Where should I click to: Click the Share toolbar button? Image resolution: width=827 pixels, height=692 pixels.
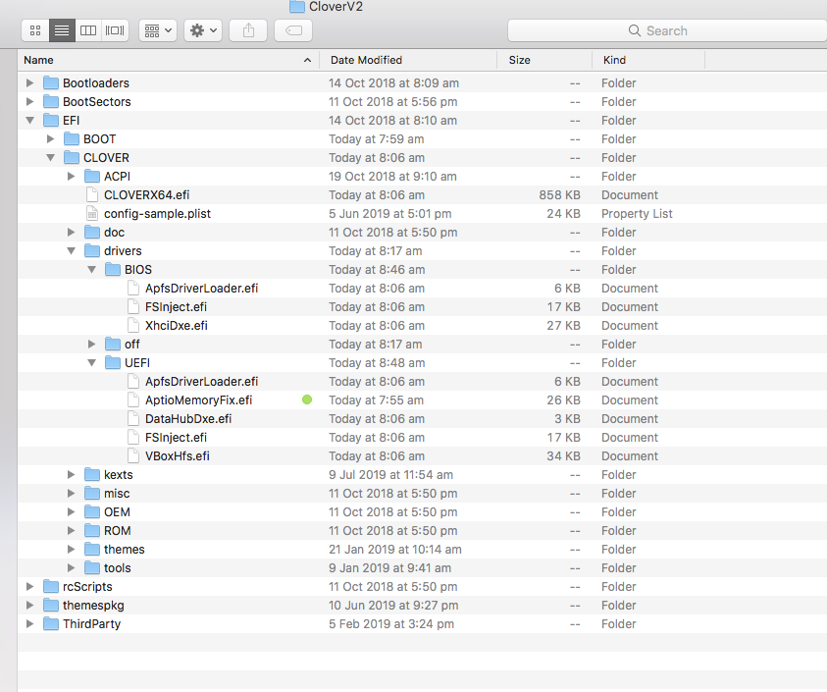(x=248, y=30)
